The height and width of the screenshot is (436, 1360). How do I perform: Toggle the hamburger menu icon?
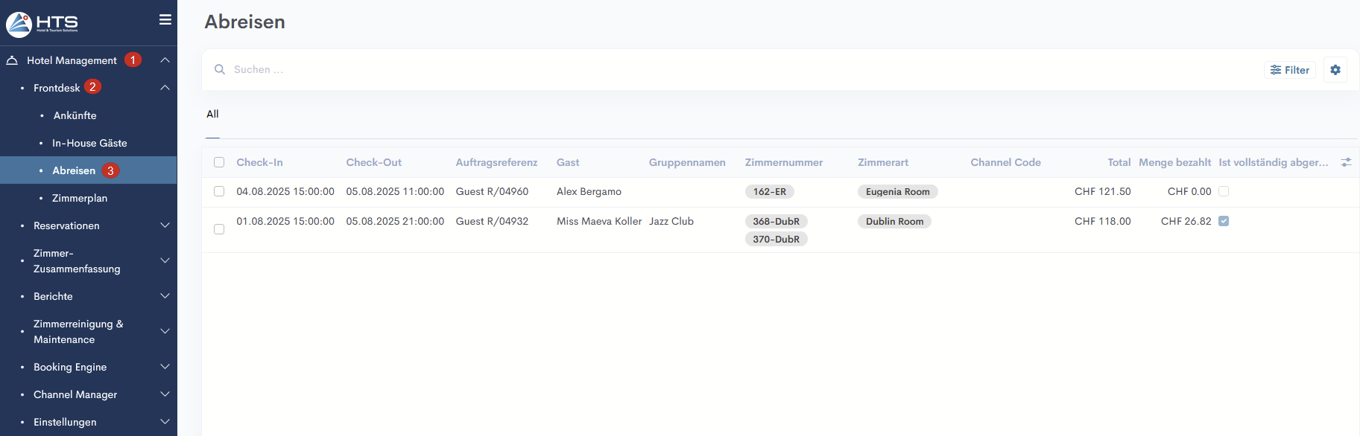point(165,20)
